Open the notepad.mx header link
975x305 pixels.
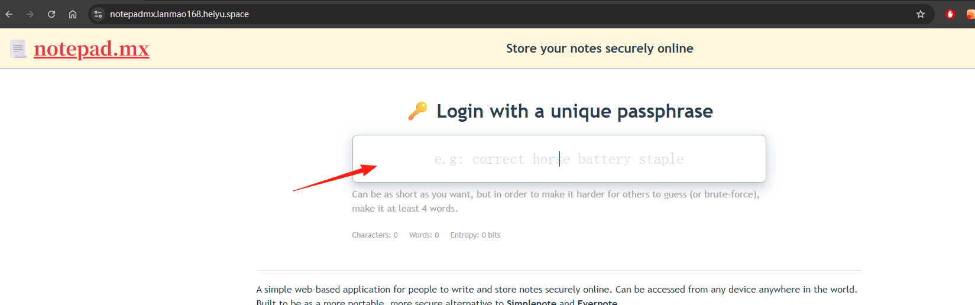tap(92, 48)
